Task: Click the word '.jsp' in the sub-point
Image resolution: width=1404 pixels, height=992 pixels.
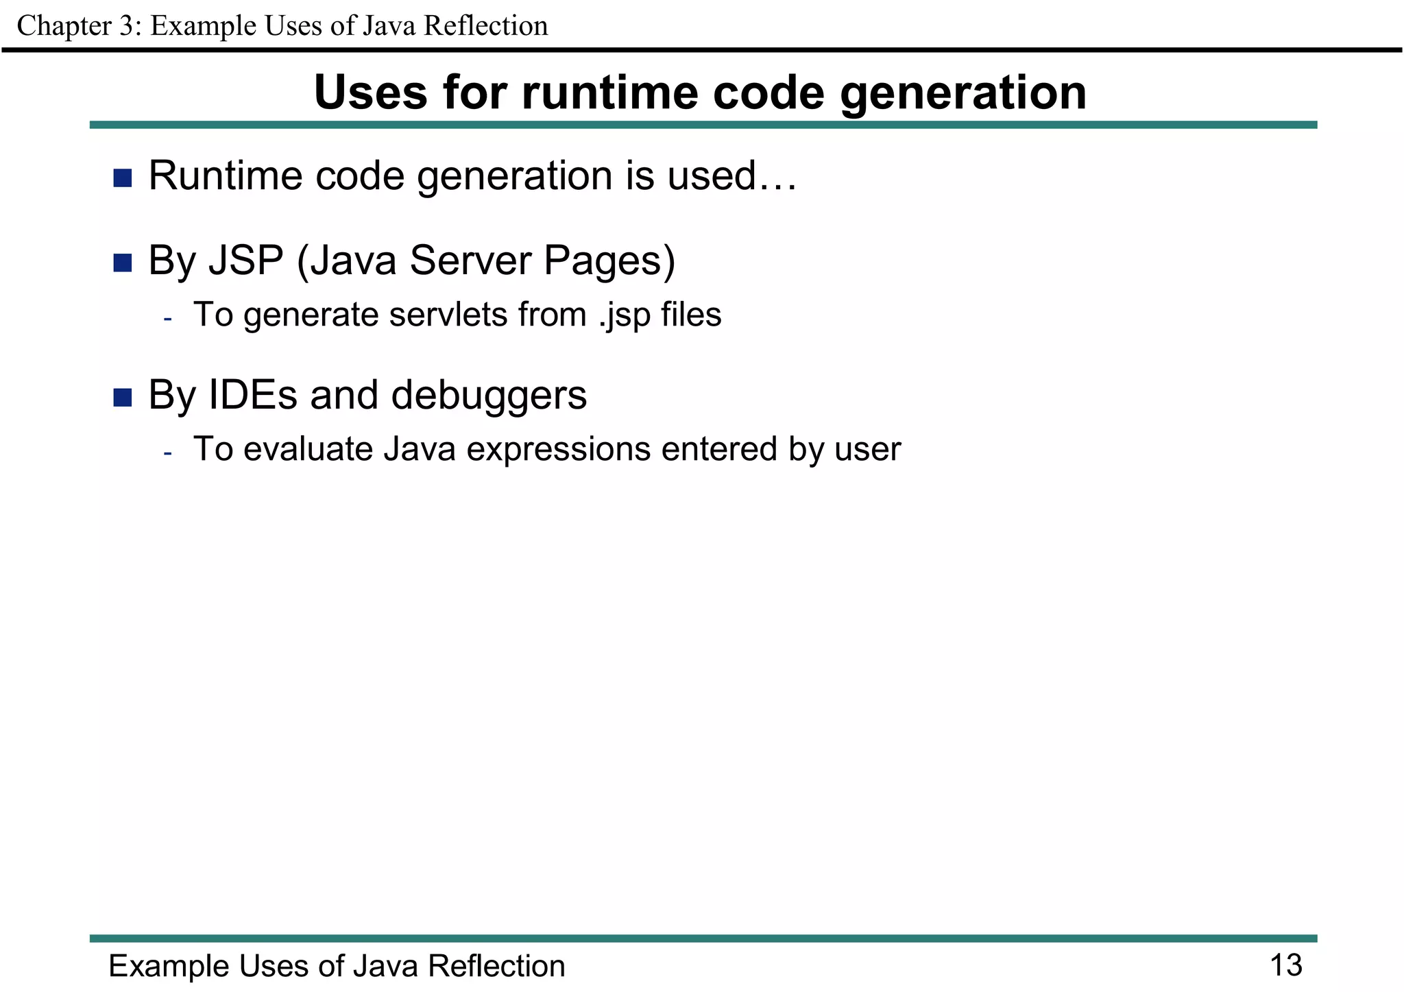Action: click(x=624, y=315)
